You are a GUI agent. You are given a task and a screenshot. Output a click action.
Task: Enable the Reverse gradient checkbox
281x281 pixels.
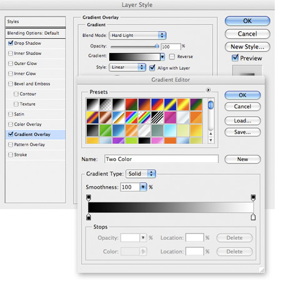[x=172, y=56]
